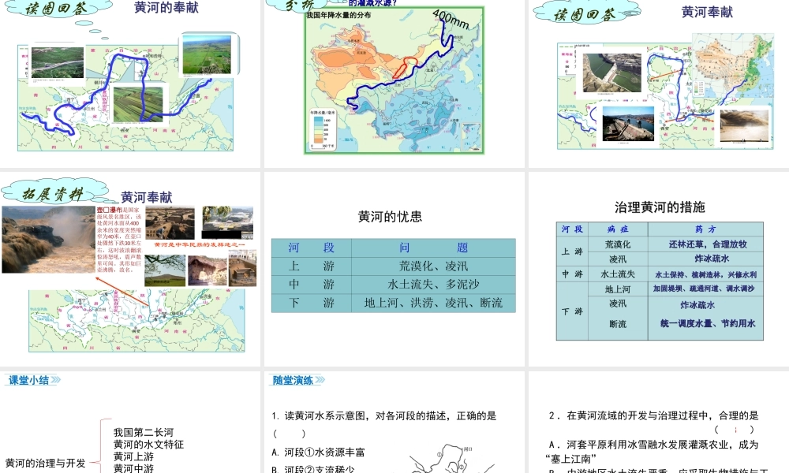Click summary root '黄河的治理与开发'
789x473 pixels.
click(45, 464)
